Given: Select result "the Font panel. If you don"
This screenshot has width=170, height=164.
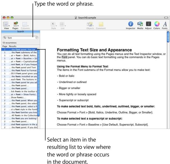Looking at the screenshot, I should point(19,127).
